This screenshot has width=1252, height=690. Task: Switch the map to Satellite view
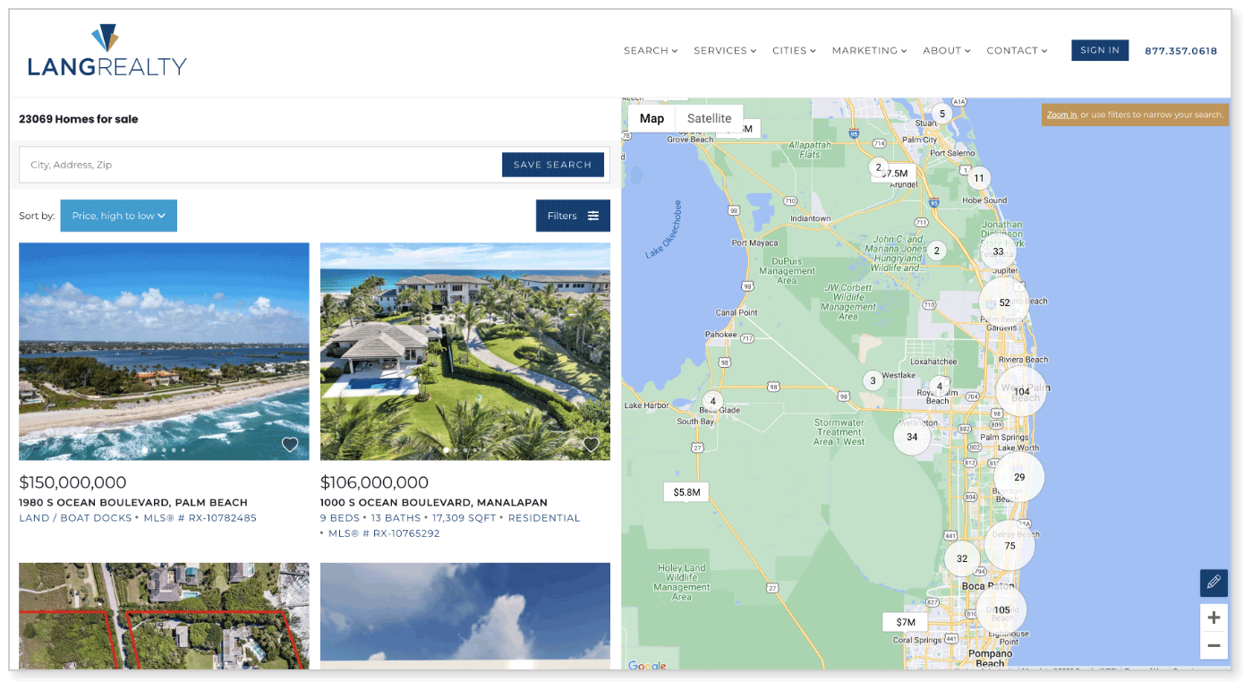click(x=709, y=117)
